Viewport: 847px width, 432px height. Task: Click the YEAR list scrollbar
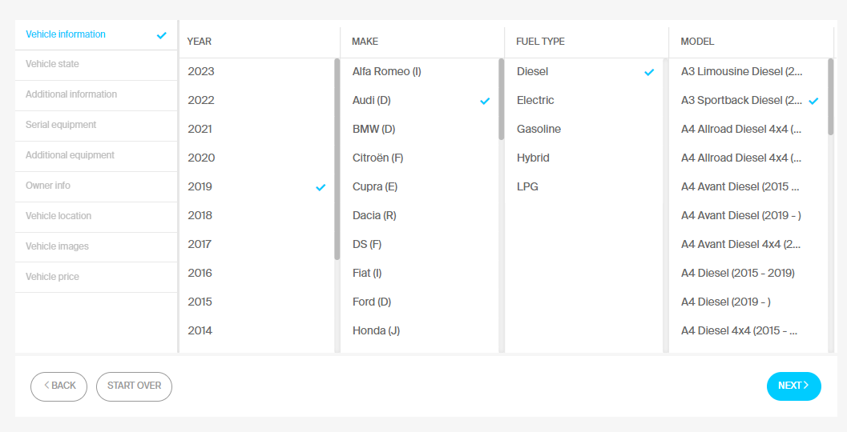click(x=337, y=159)
